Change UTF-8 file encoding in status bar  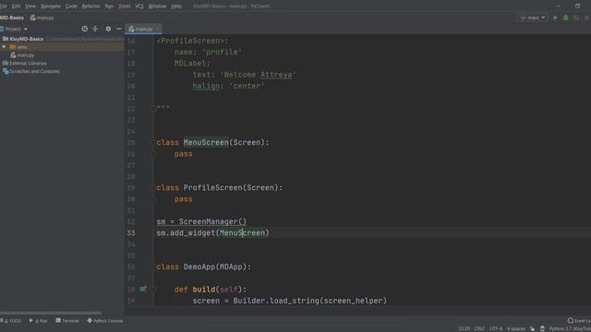tap(496, 328)
